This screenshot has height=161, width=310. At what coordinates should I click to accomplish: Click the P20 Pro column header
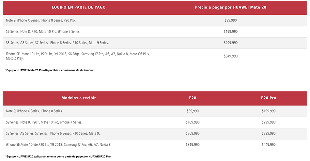pos(269,98)
